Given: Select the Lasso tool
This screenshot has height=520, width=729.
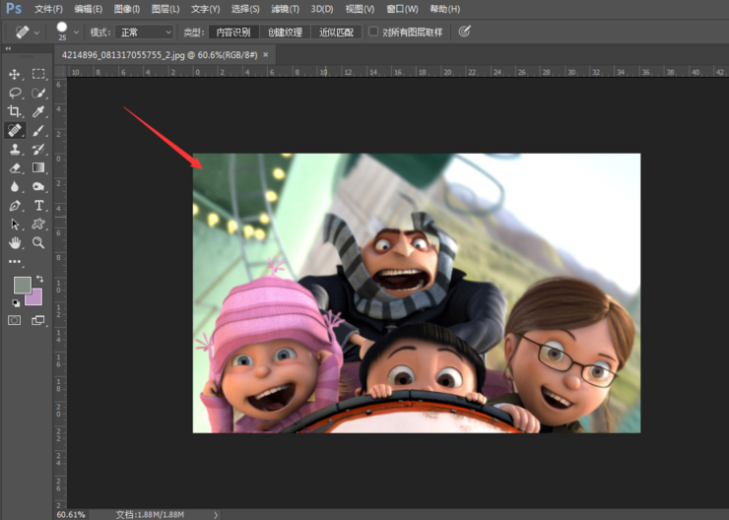Looking at the screenshot, I should tap(15, 93).
